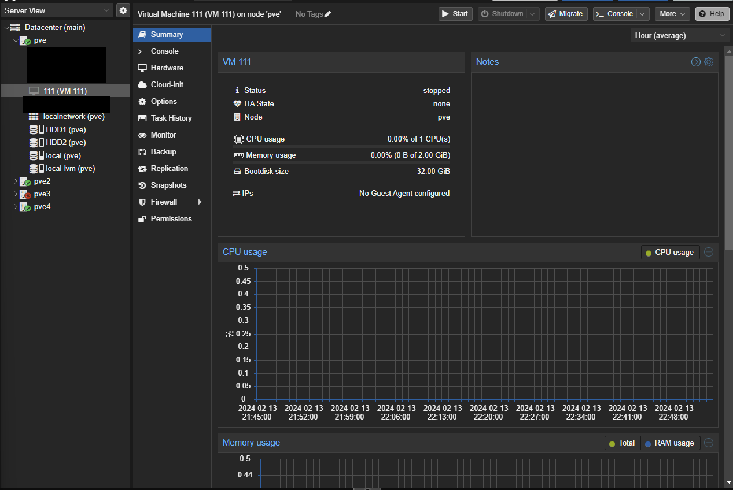The height and width of the screenshot is (490, 733).
Task: Open the Backup section icon
Action: (142, 151)
